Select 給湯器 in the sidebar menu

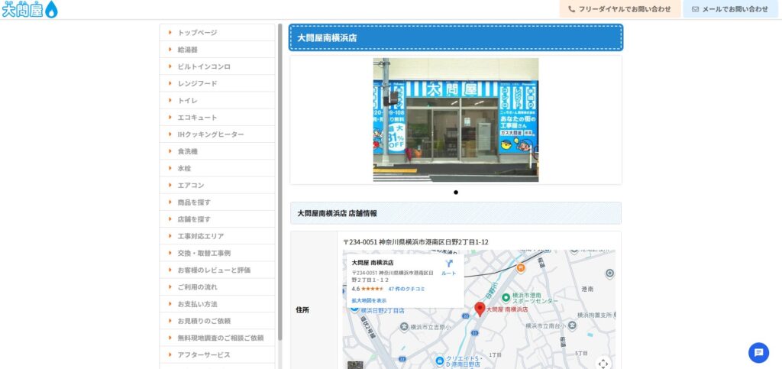(x=187, y=50)
